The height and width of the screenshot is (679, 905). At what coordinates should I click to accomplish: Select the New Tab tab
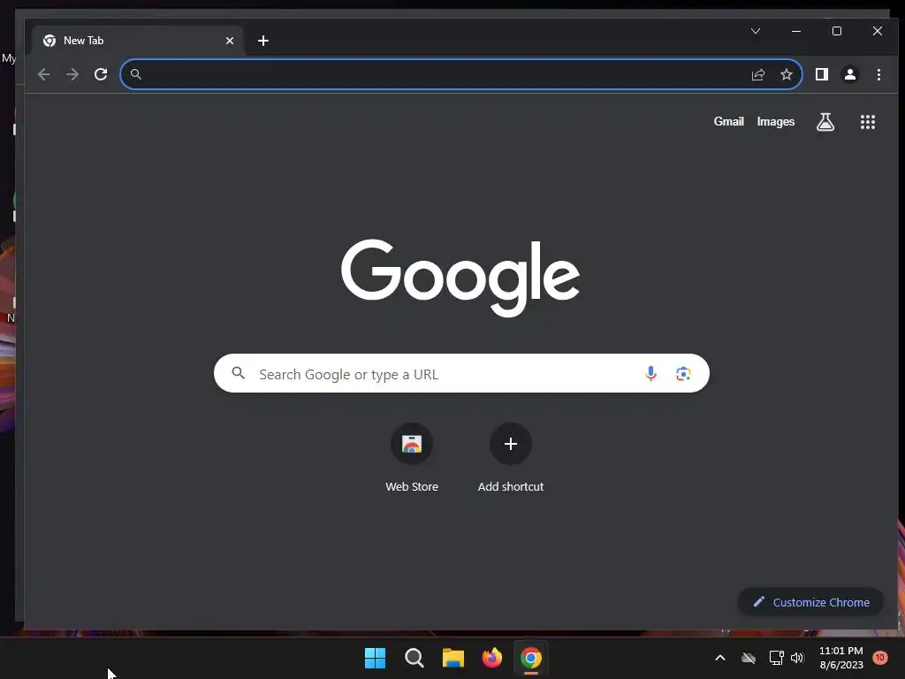click(x=139, y=41)
